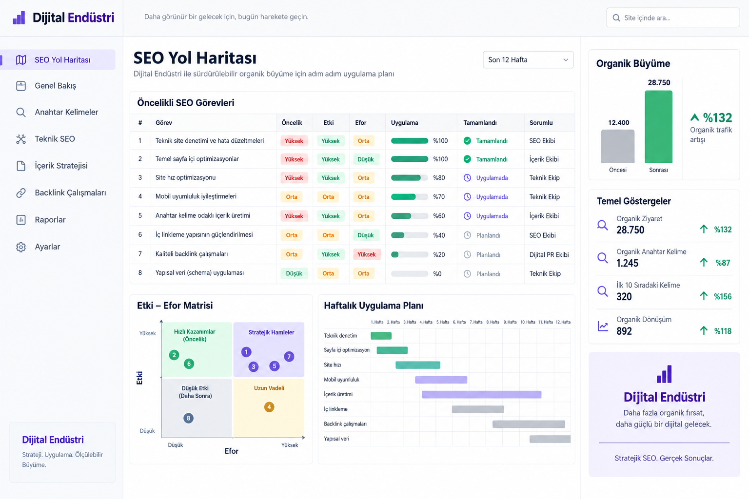The image size is (749, 499).
Task: Click the grey clock icon for Kaliteli backlink çalışmaları
Action: click(x=467, y=254)
